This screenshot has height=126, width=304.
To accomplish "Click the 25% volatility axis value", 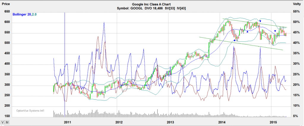I will click(297, 75).
